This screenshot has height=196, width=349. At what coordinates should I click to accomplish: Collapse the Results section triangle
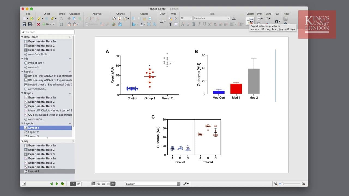tap(22, 72)
